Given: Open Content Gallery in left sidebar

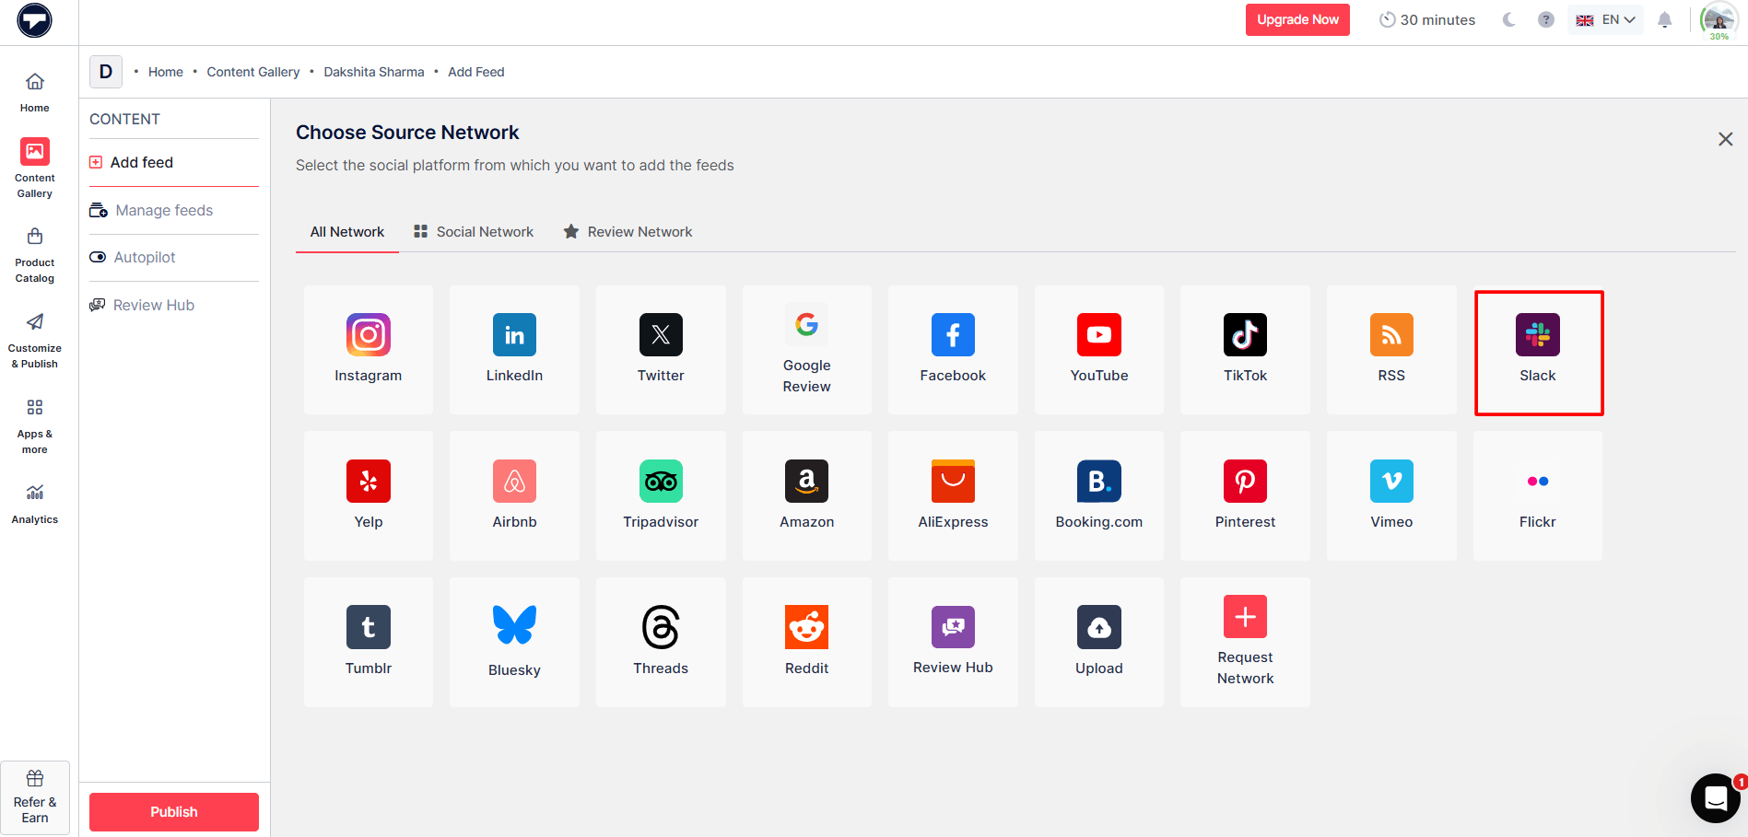Looking at the screenshot, I should pyautogui.click(x=35, y=169).
